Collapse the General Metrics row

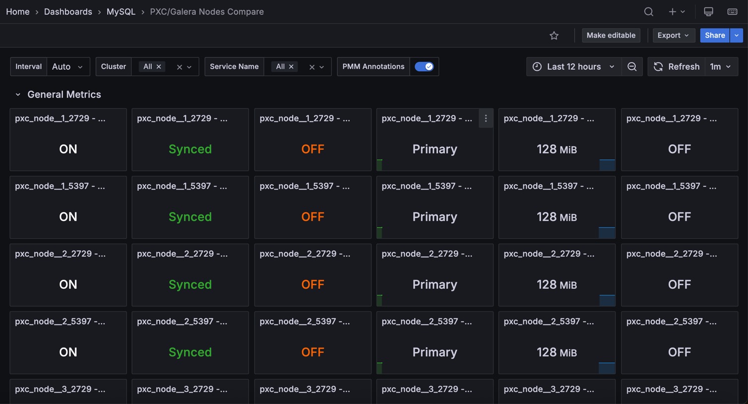18,95
